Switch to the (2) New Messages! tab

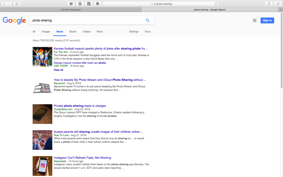71,10
